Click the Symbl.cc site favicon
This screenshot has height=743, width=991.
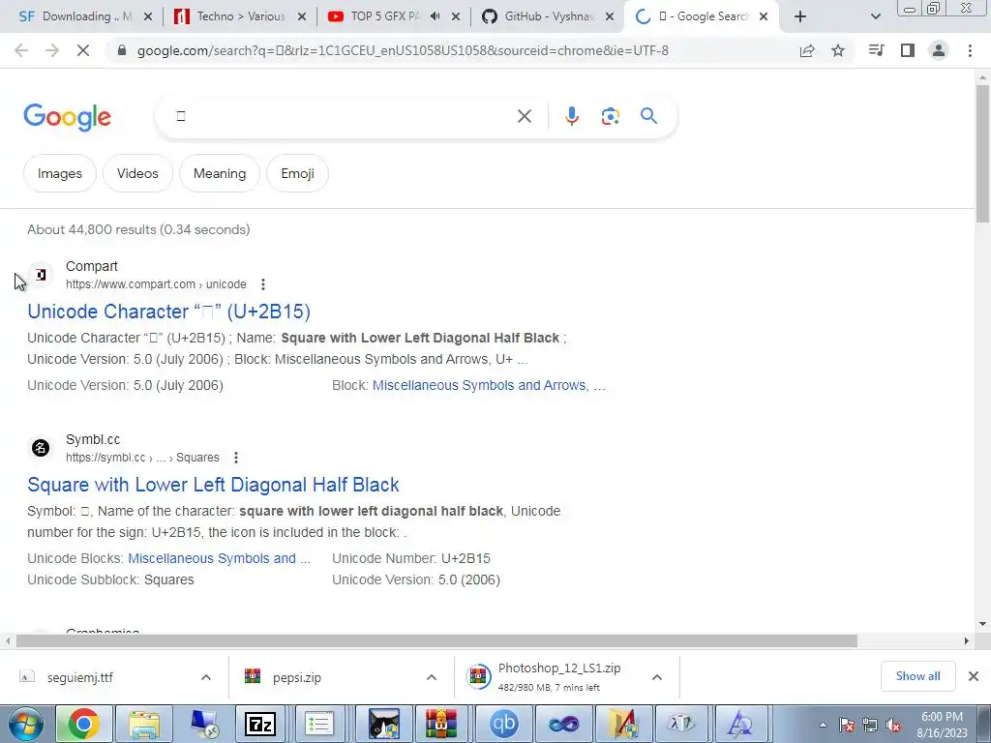click(x=41, y=448)
